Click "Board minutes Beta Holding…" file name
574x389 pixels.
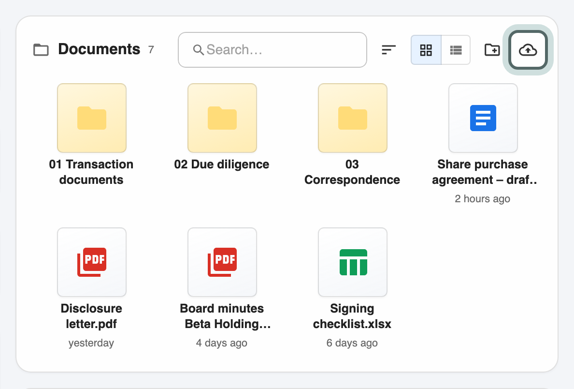pyautogui.click(x=224, y=316)
